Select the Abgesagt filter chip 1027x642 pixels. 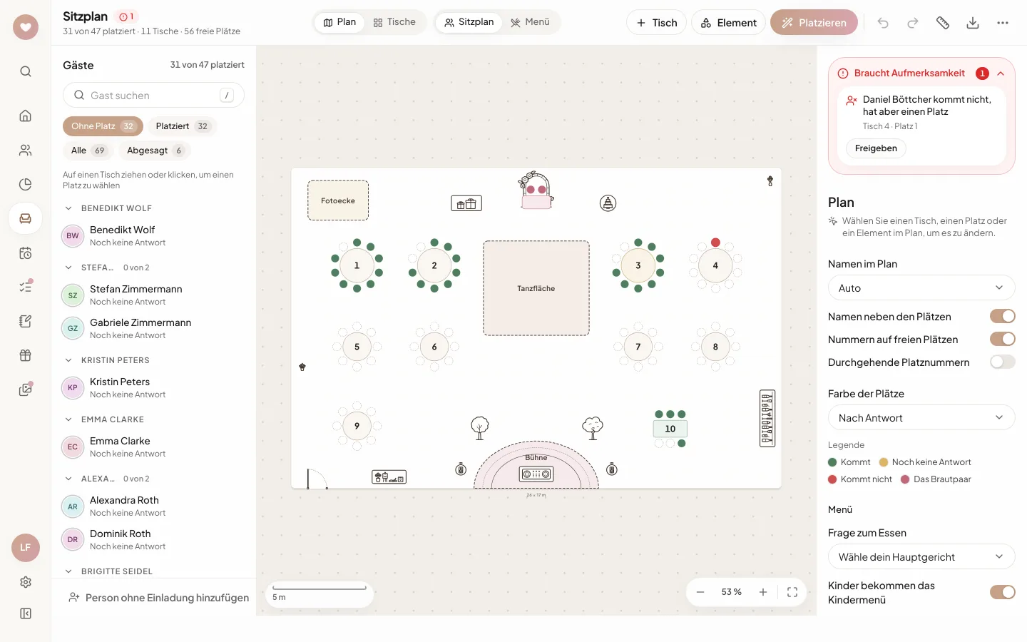155,151
